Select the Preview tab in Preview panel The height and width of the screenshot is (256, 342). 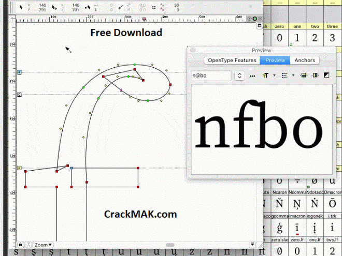click(x=275, y=61)
